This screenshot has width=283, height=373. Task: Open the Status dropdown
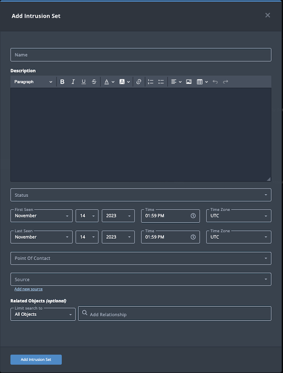(x=141, y=195)
